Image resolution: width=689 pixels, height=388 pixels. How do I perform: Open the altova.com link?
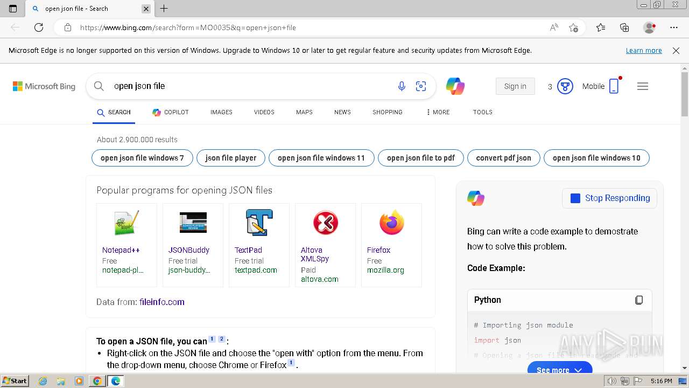320,279
